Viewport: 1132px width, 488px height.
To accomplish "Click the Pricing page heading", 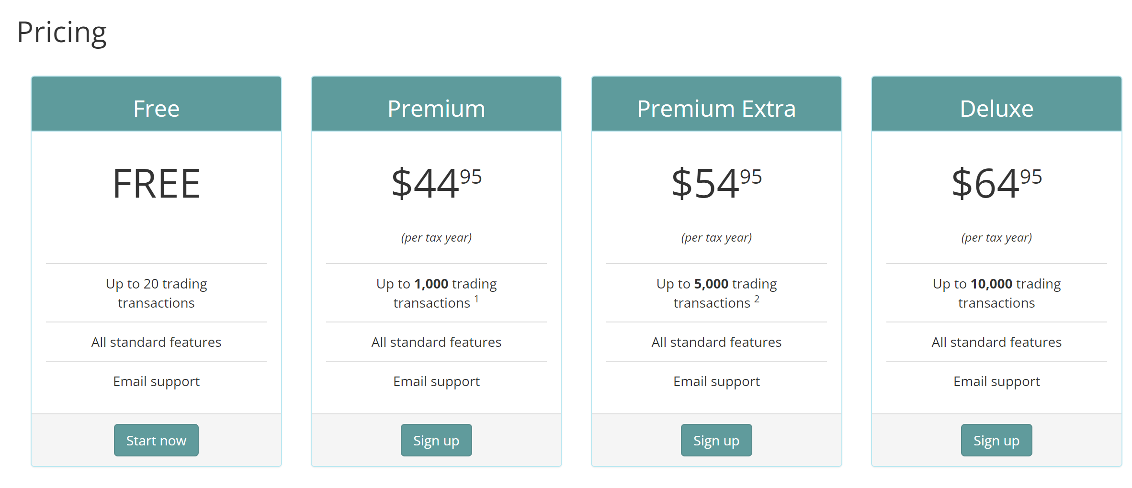I will pyautogui.click(x=62, y=32).
